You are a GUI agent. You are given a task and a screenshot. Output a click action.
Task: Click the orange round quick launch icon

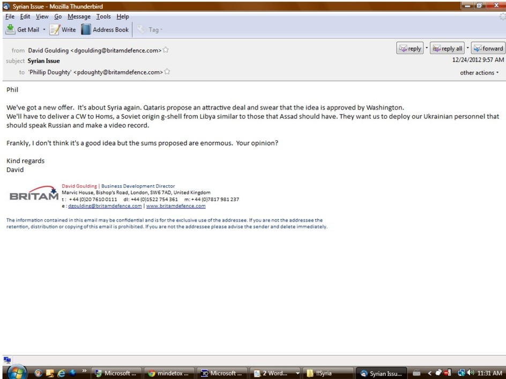[39, 373]
